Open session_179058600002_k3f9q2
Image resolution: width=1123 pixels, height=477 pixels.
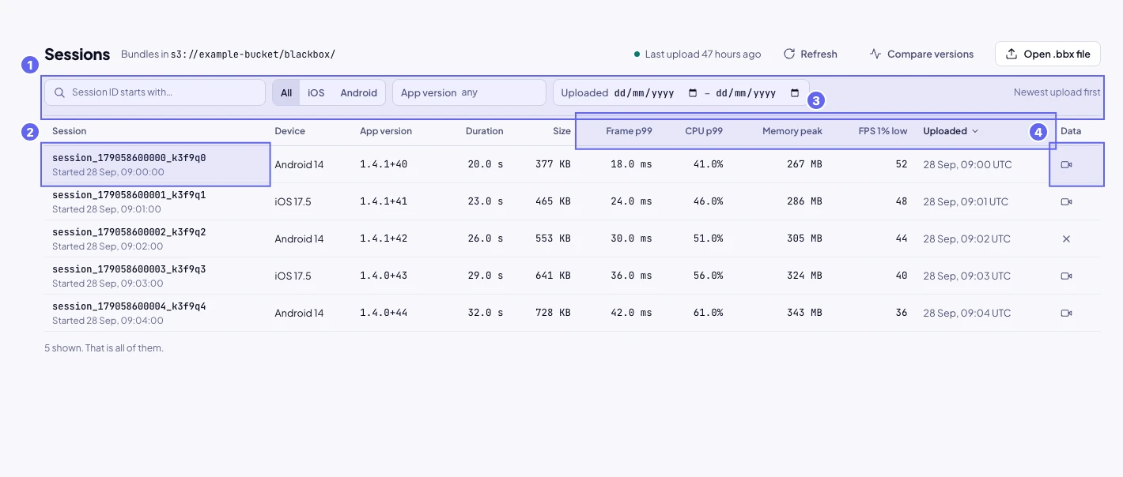click(x=129, y=232)
